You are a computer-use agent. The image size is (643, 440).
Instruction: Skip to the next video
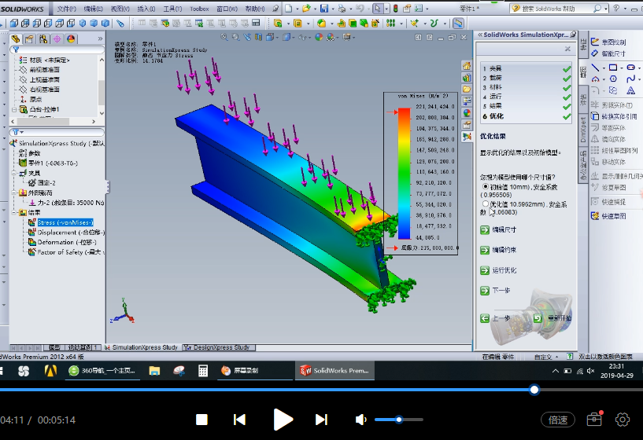321,420
